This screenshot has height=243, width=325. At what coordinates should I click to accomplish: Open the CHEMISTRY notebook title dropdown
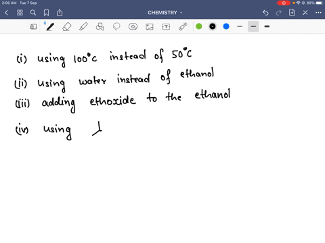165,13
